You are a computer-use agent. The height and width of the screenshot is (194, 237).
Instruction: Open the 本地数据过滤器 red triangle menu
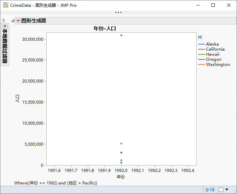coord(5,26)
